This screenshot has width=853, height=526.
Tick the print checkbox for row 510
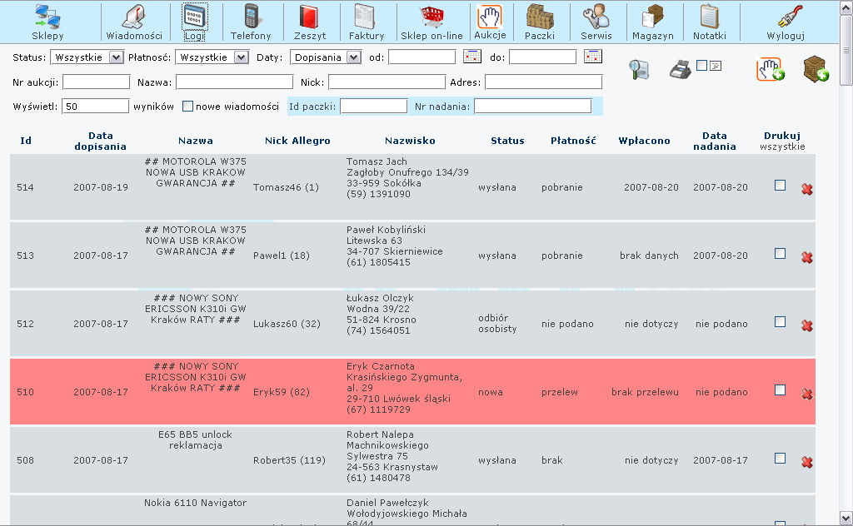coord(780,390)
